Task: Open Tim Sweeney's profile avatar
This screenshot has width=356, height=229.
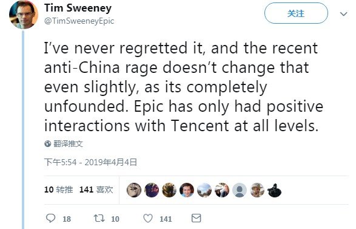Action: [x=24, y=15]
